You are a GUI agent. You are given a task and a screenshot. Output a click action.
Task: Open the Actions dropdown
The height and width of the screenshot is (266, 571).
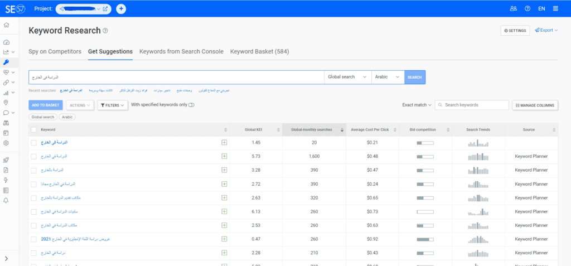tap(80, 105)
